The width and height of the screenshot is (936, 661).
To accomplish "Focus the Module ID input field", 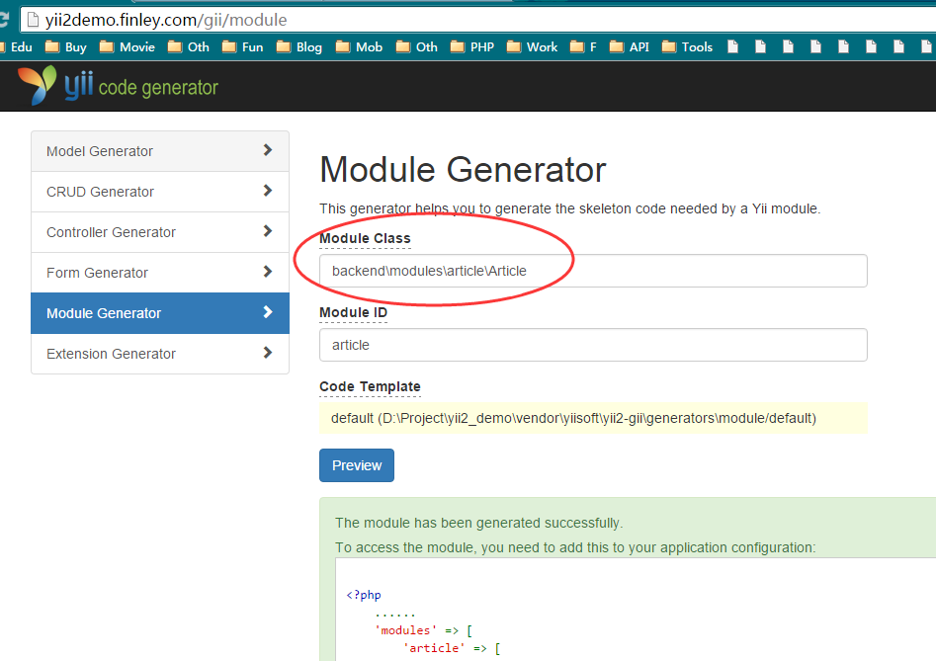I will [593, 345].
